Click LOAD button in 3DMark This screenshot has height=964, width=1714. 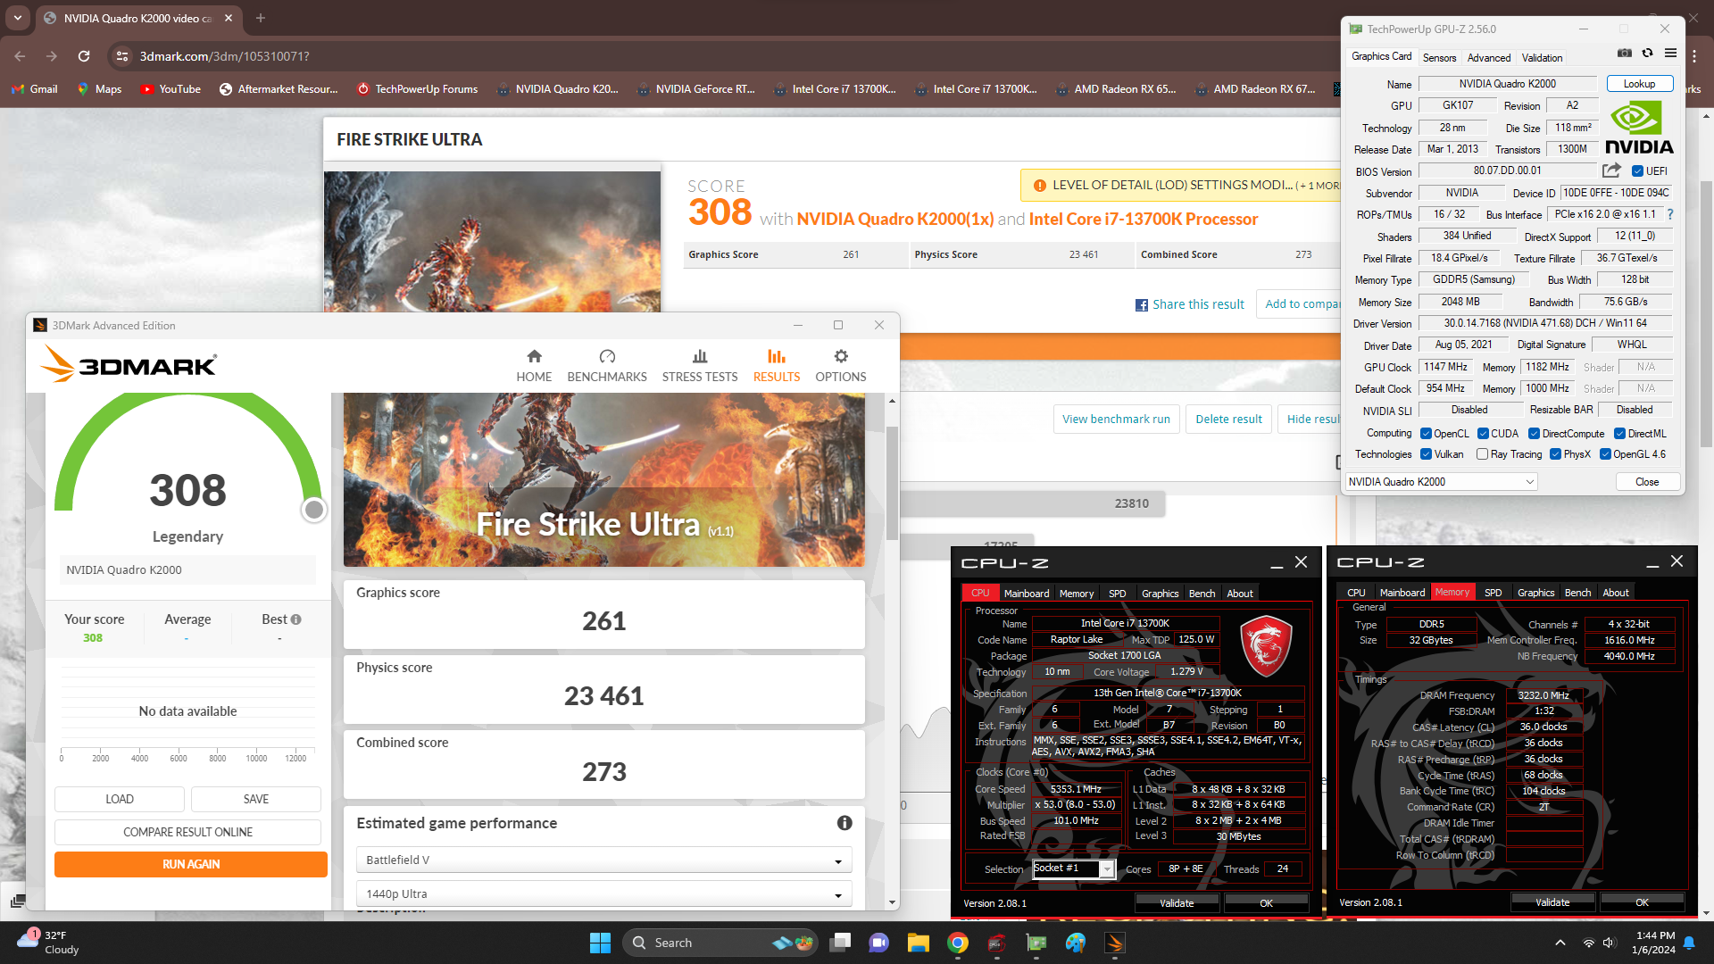120,799
